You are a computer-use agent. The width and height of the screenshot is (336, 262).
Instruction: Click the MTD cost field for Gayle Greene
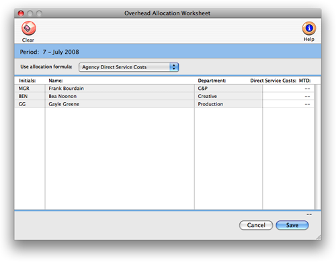click(x=288, y=104)
